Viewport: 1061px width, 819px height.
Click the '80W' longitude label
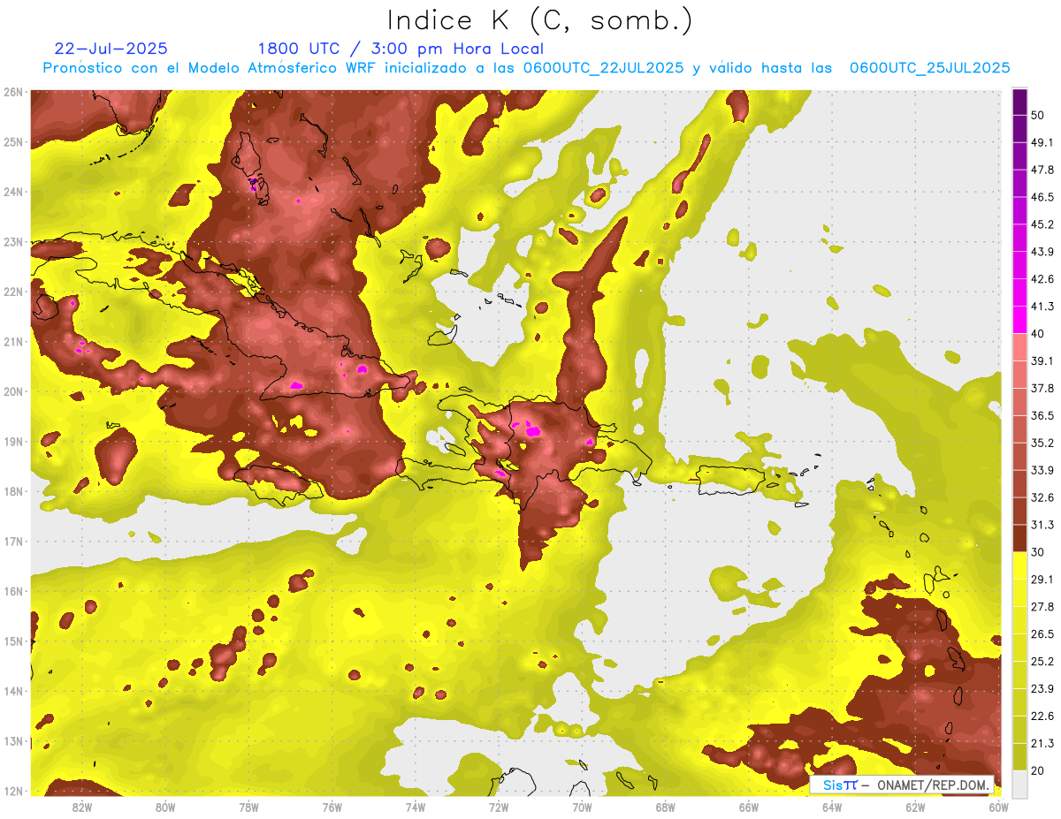pyautogui.click(x=164, y=807)
